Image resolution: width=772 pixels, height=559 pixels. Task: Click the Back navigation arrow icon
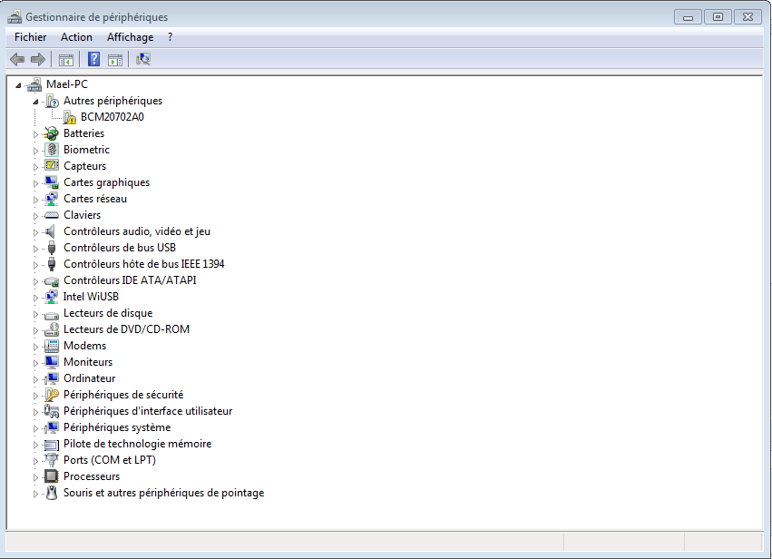16,59
